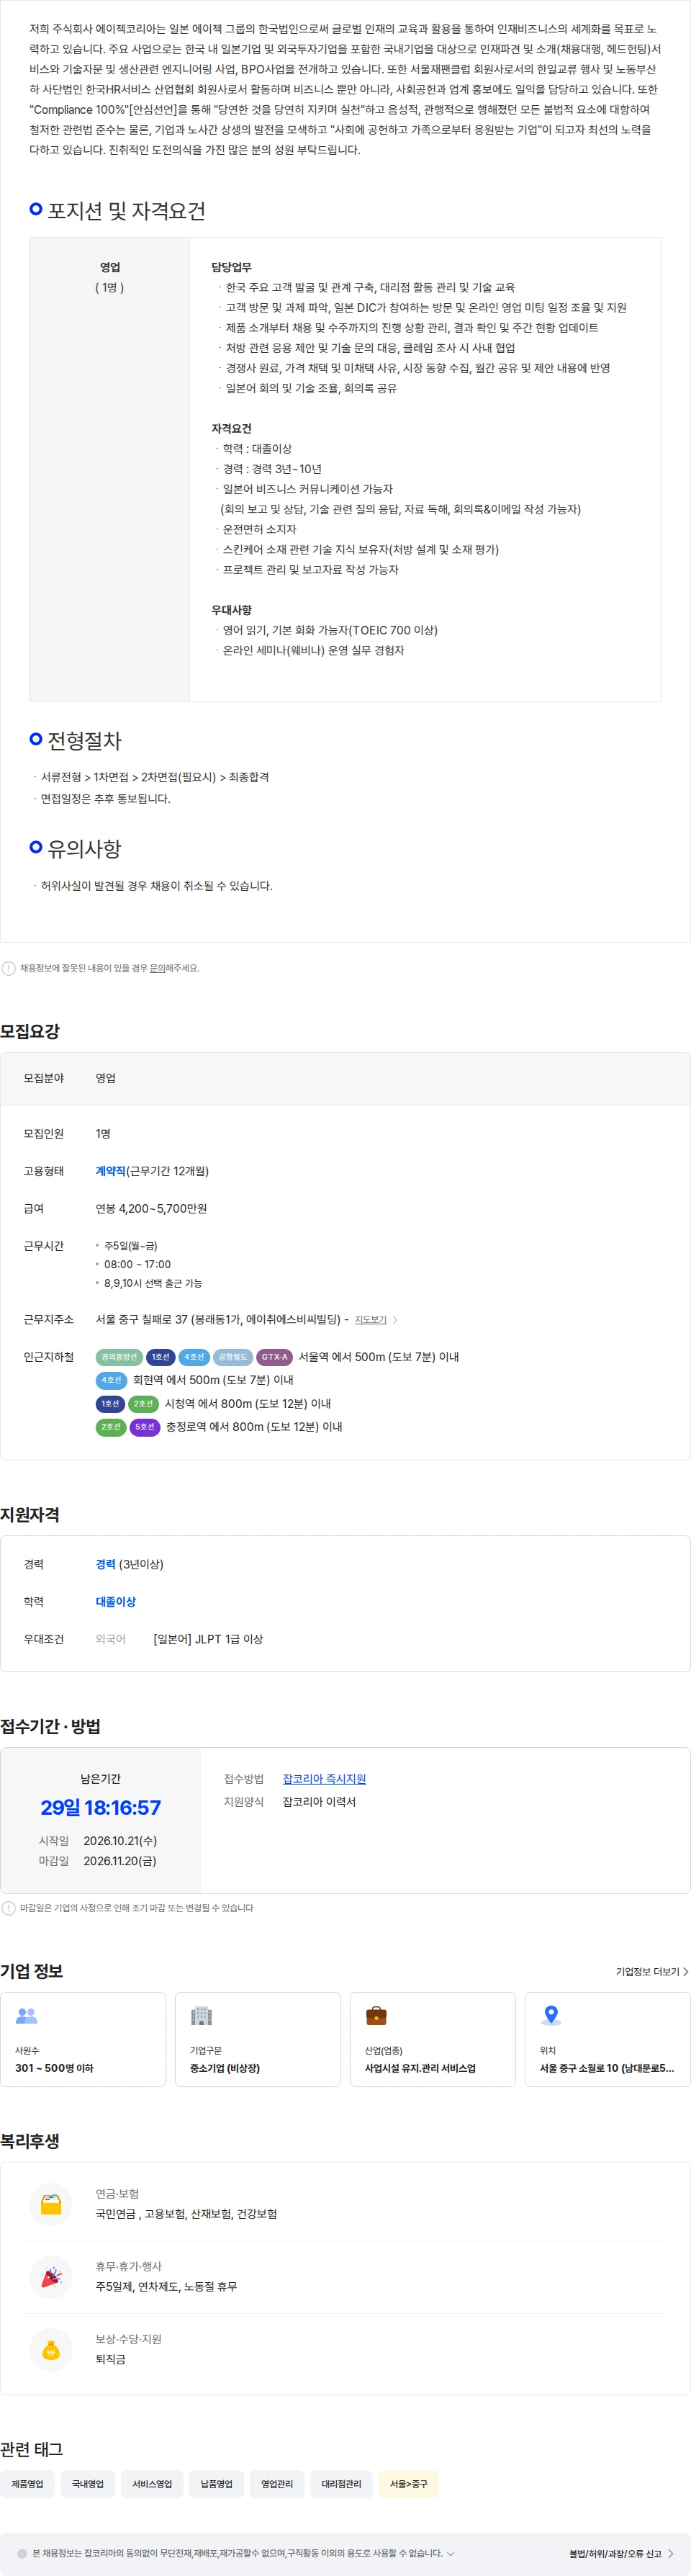This screenshot has width=691, height=2576.
Task: Select the 영업관리 related tag
Action: 277,2484
